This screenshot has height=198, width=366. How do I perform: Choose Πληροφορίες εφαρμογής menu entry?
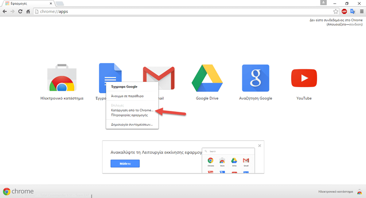[132, 115]
